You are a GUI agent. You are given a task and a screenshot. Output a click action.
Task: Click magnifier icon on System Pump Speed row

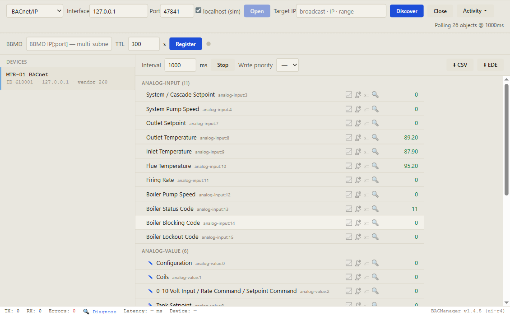pyautogui.click(x=375, y=109)
